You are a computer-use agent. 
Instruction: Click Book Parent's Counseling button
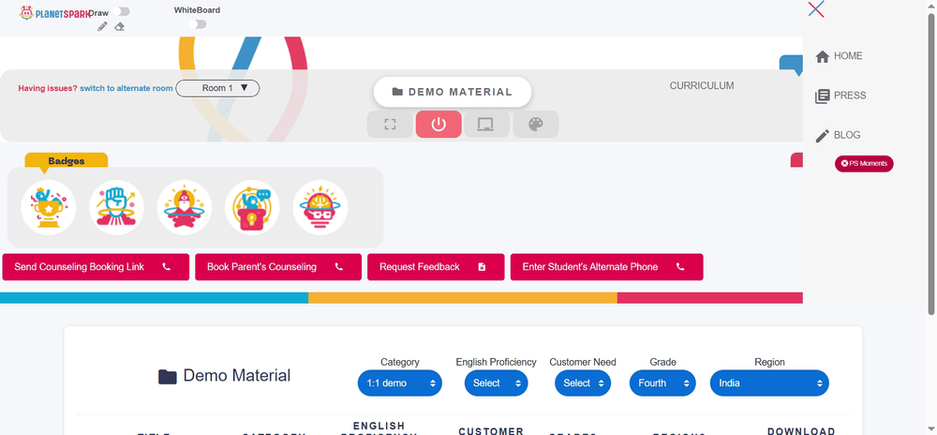pos(278,267)
